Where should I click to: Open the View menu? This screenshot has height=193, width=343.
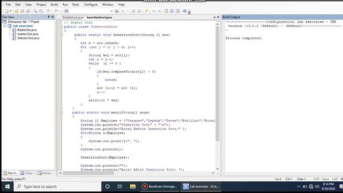pyautogui.click(x=28, y=5)
